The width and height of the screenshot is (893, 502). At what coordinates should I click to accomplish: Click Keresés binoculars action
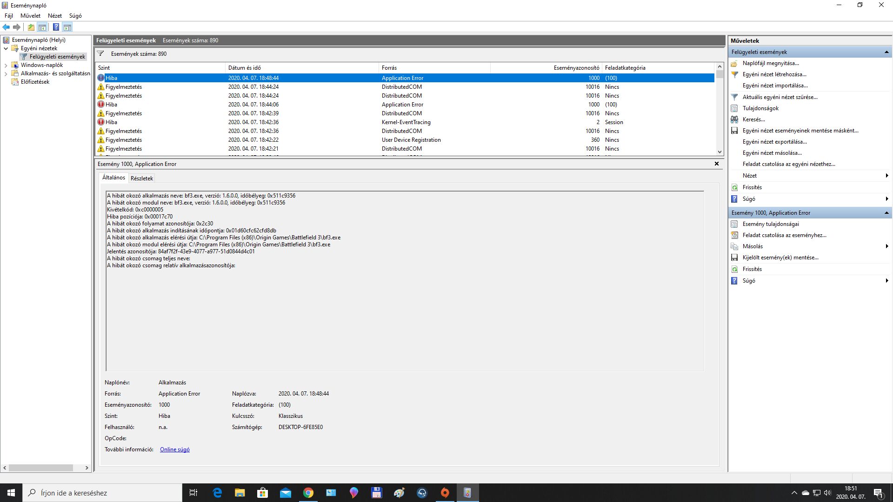[x=753, y=119]
